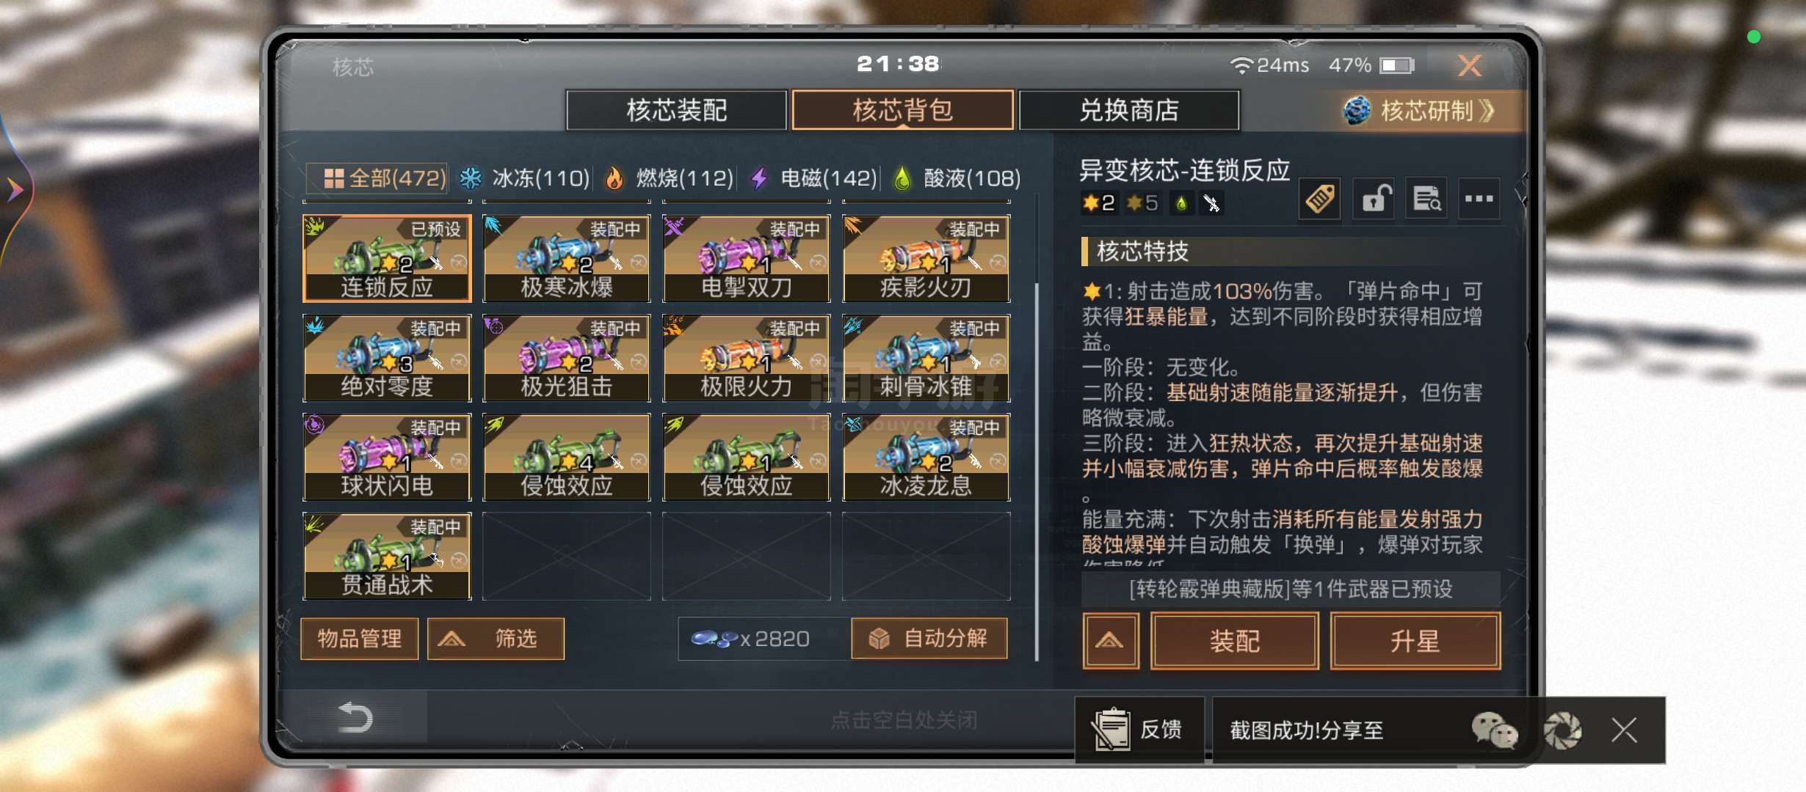Expand panel with arrow beside 装配
The width and height of the screenshot is (1806, 792).
(x=1111, y=641)
